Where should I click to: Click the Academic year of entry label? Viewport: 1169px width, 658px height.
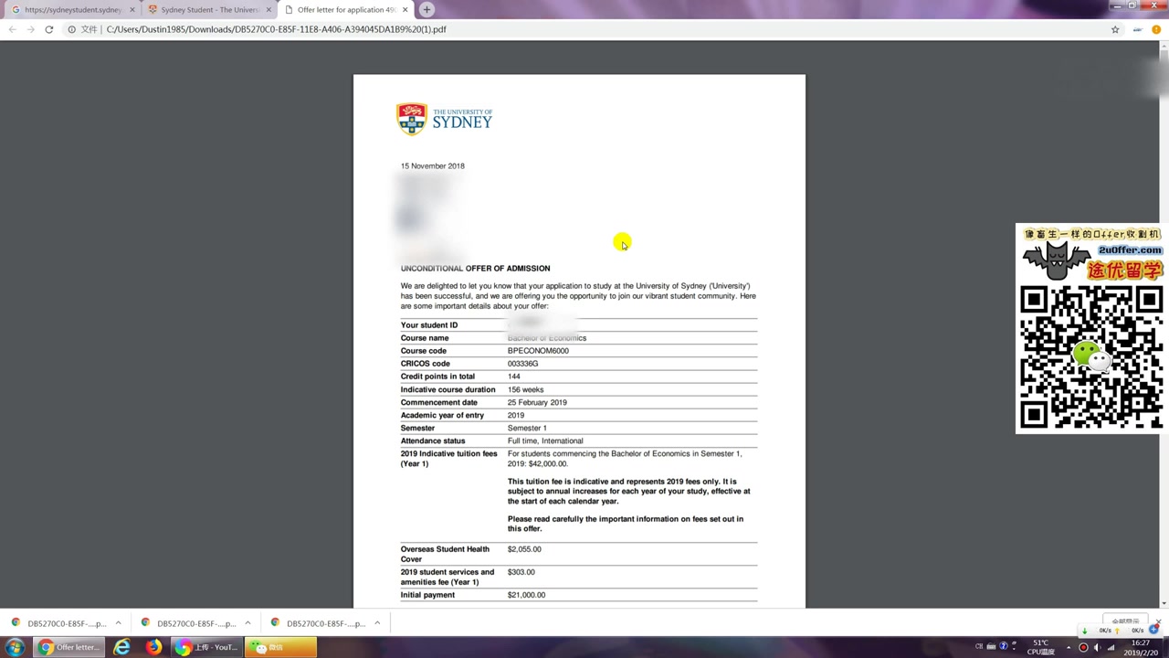point(442,415)
